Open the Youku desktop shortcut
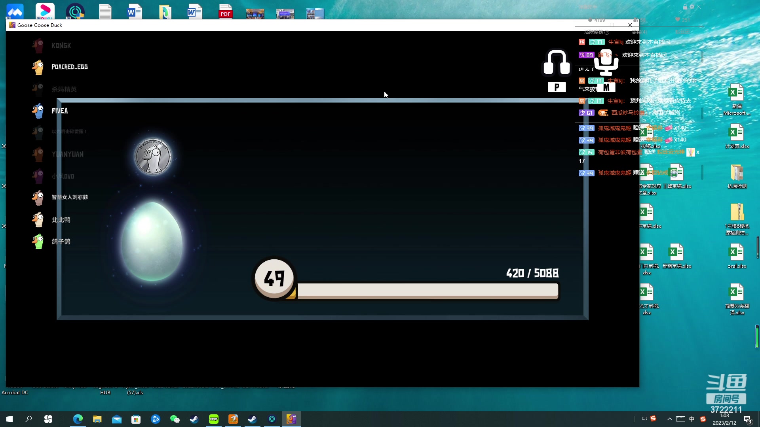The width and height of the screenshot is (760, 427). (x=45, y=11)
